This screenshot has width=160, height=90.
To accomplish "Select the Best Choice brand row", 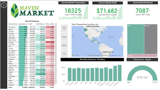I will (x=31, y=40).
